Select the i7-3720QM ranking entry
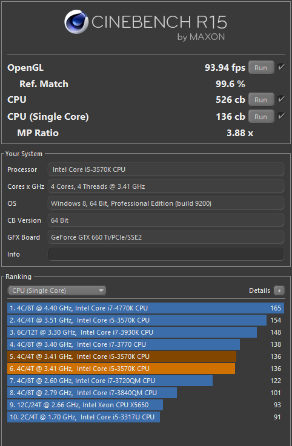The height and width of the screenshot is (446, 292). [x=145, y=381]
